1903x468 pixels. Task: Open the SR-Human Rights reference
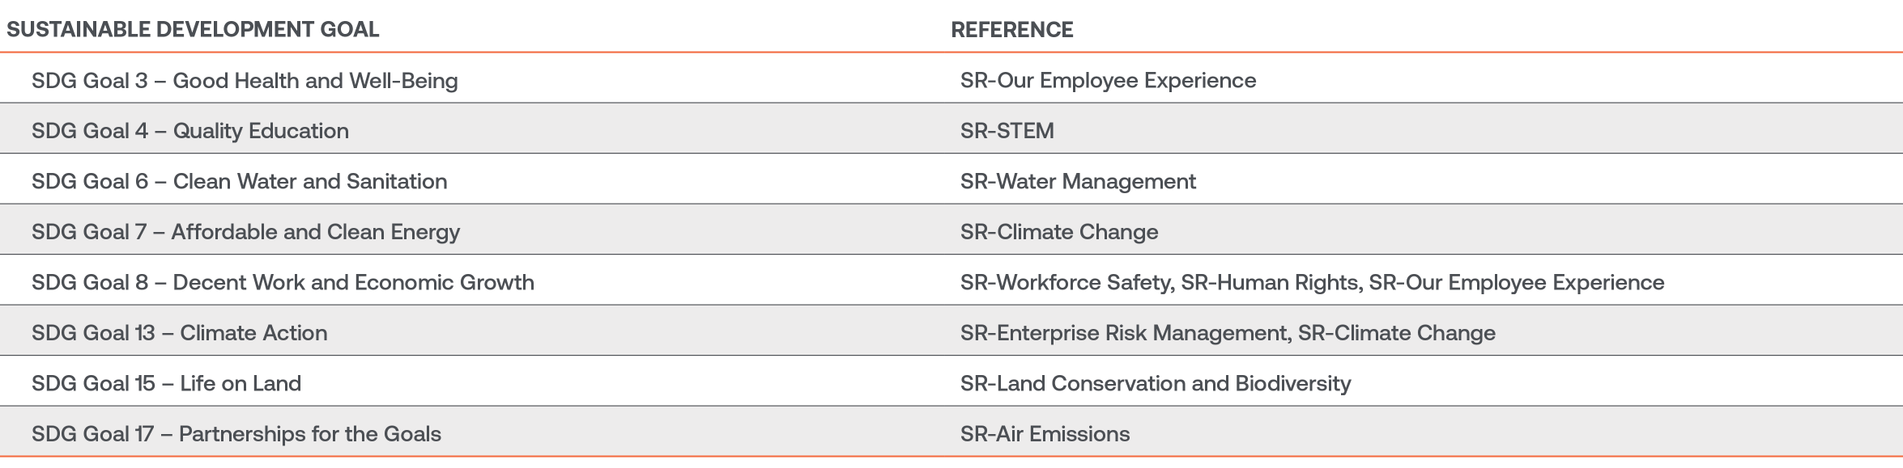(1271, 283)
